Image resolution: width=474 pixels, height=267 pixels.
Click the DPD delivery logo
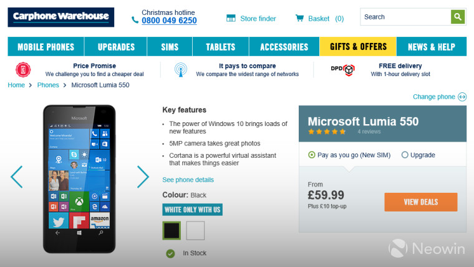point(342,70)
